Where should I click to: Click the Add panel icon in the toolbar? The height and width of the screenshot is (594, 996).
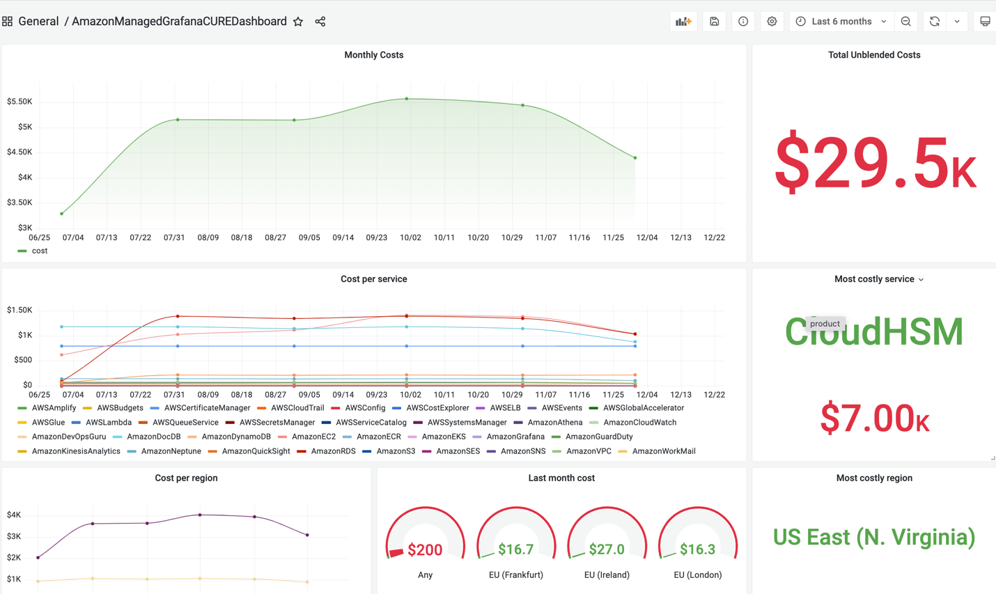(683, 21)
